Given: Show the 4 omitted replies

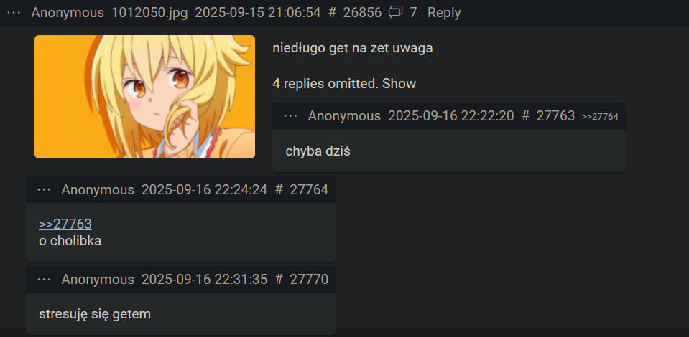Looking at the screenshot, I should point(399,83).
